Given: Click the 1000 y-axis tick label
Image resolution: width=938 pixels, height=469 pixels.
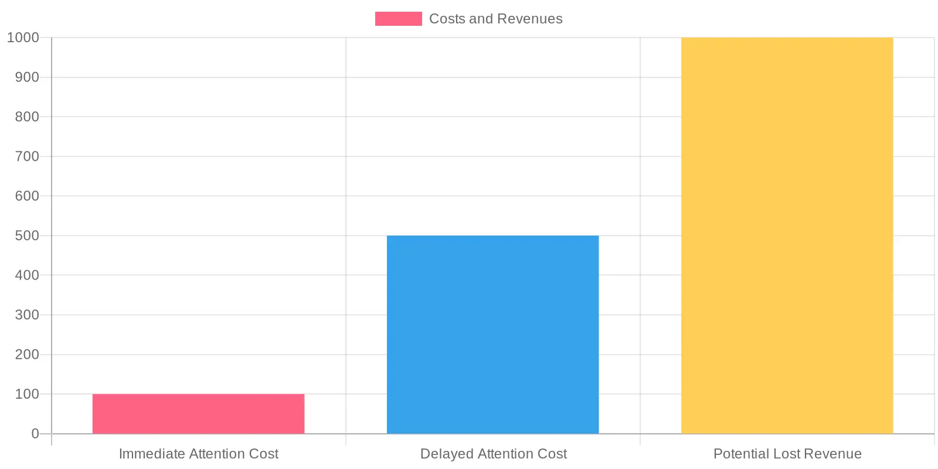Looking at the screenshot, I should [x=23, y=38].
